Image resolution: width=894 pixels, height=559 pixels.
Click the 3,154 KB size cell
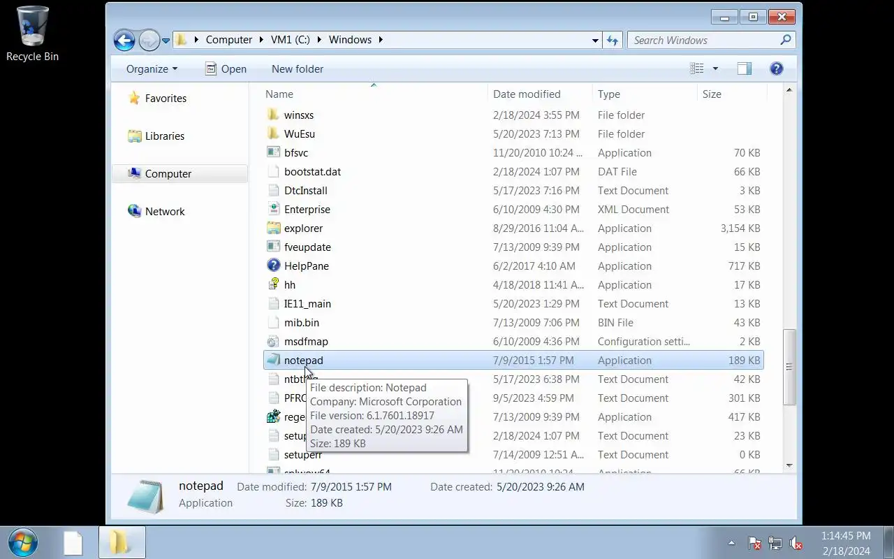click(x=740, y=228)
